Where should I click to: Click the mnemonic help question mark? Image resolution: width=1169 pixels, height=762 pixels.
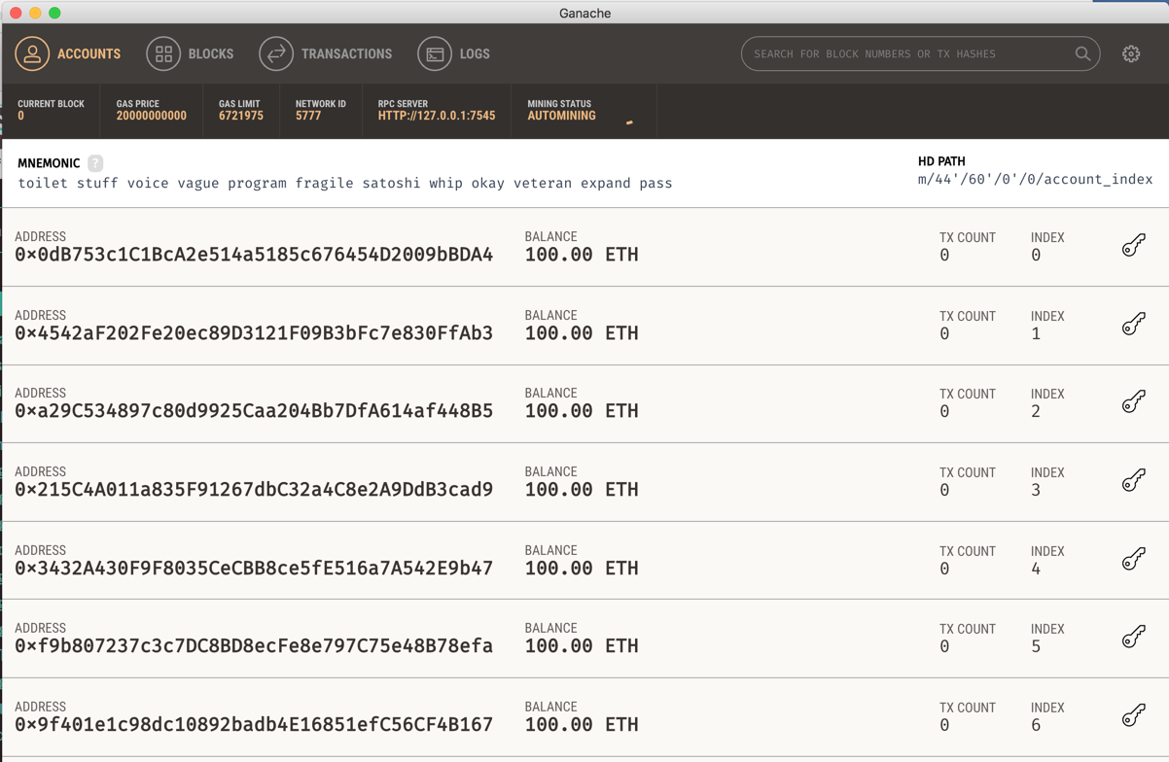point(95,163)
